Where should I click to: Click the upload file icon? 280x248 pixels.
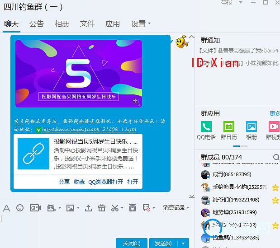(x=88, y=208)
